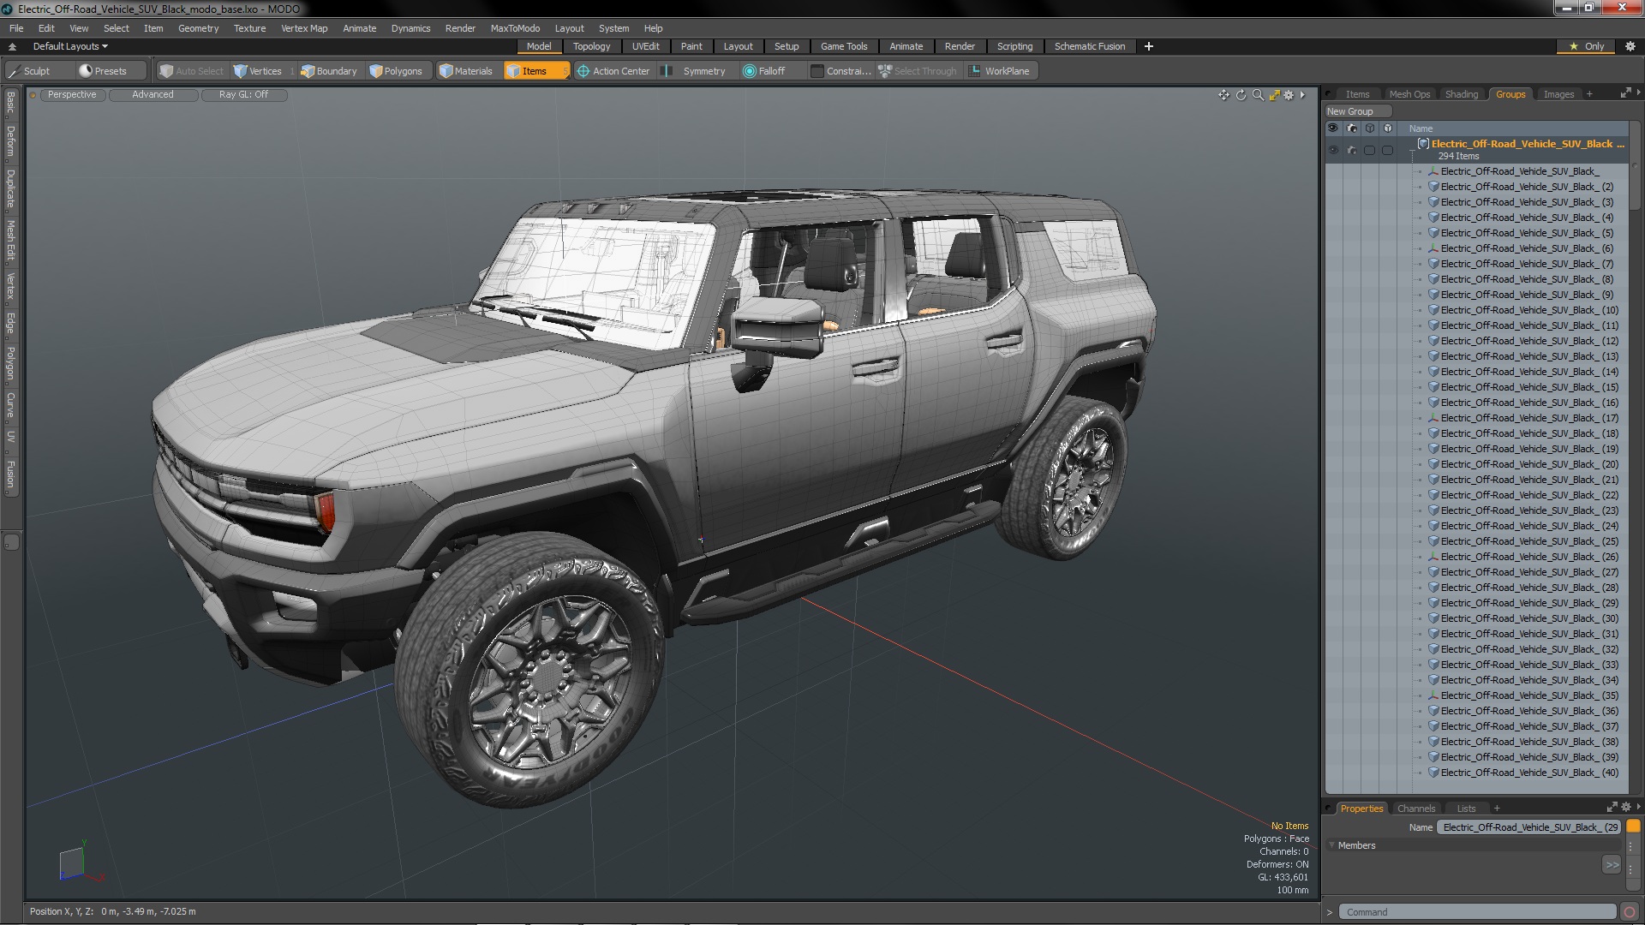Open layout settings gear at top right
1645x925 pixels.
[x=1630, y=46]
